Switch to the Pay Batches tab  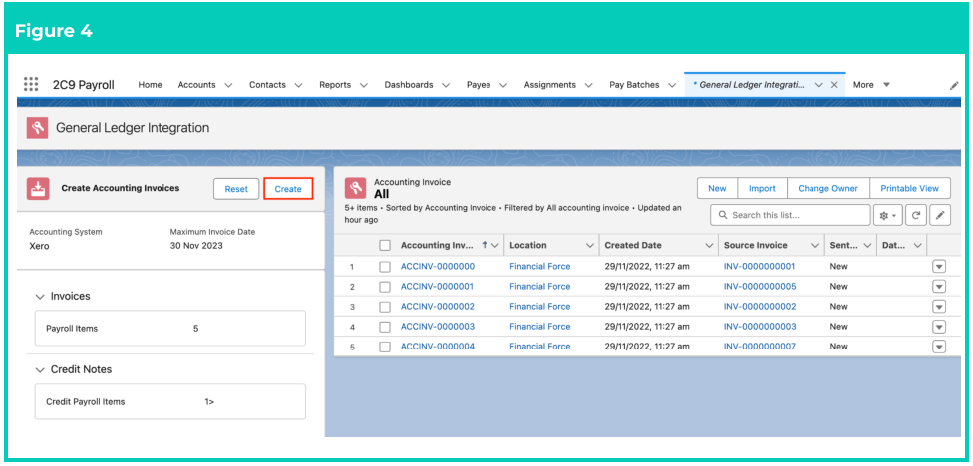[634, 85]
